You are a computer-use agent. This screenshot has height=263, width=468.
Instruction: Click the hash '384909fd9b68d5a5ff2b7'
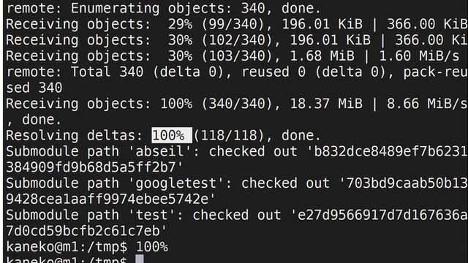pos(91,167)
